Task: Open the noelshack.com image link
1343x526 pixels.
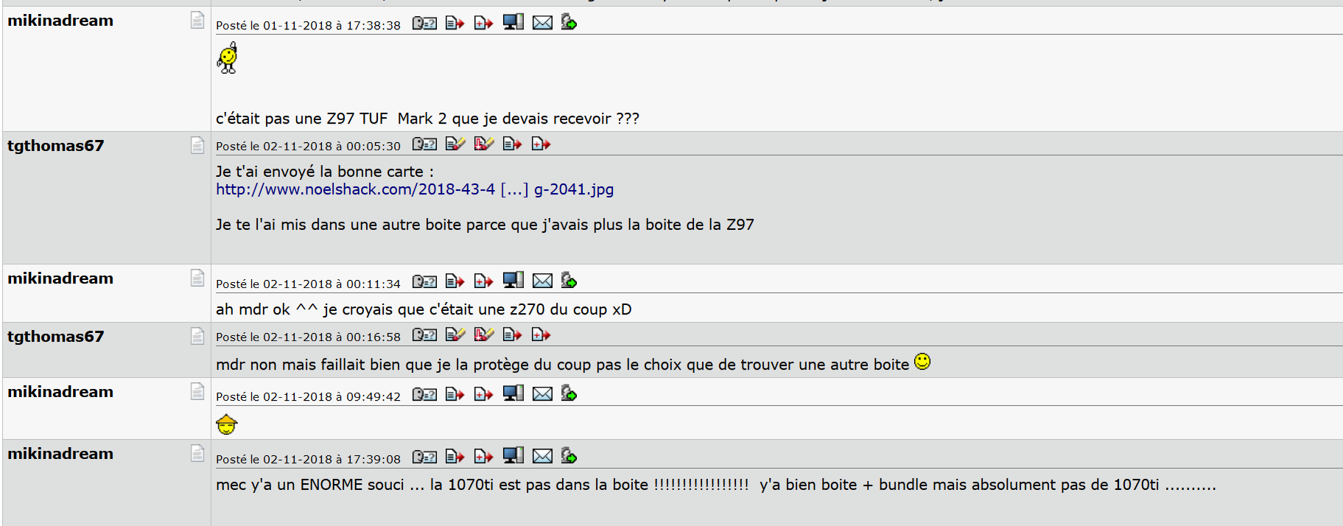Action: (x=415, y=189)
